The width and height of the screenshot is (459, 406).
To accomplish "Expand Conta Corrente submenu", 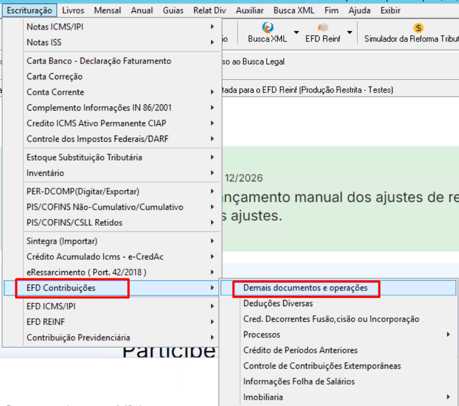I will pos(111,92).
